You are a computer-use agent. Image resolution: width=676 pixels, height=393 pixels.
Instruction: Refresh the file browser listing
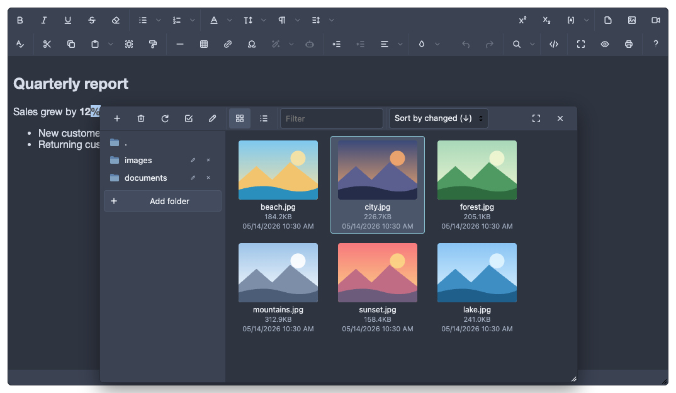pyautogui.click(x=165, y=118)
